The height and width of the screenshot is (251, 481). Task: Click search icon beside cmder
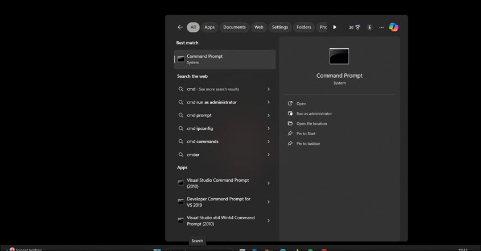point(181,154)
